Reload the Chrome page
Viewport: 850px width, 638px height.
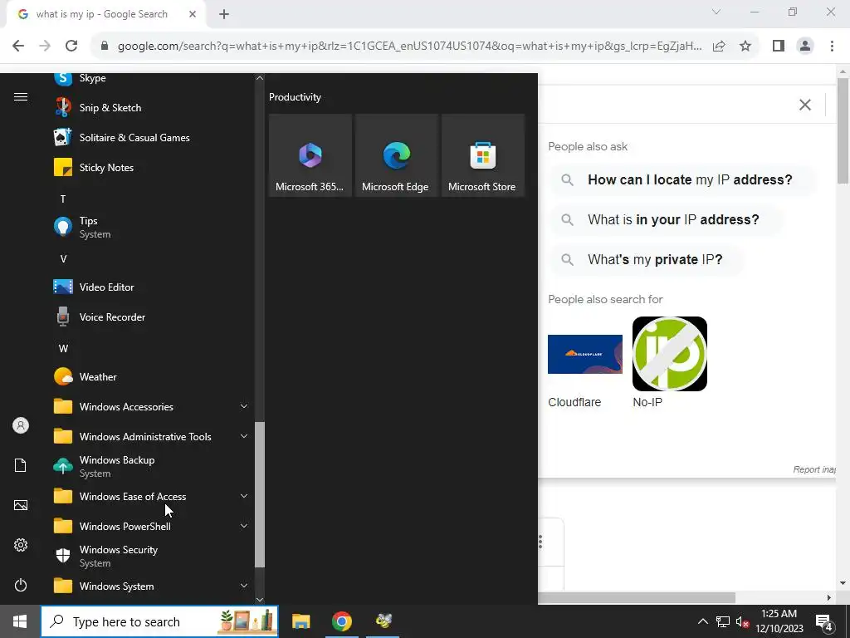point(71,47)
